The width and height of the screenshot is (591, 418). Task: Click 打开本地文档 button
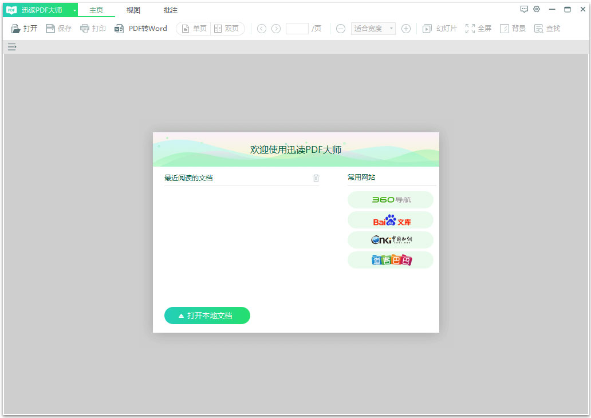point(207,316)
